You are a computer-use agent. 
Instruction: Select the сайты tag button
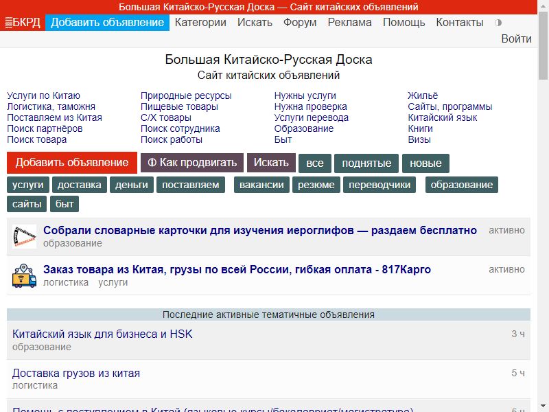tap(27, 204)
